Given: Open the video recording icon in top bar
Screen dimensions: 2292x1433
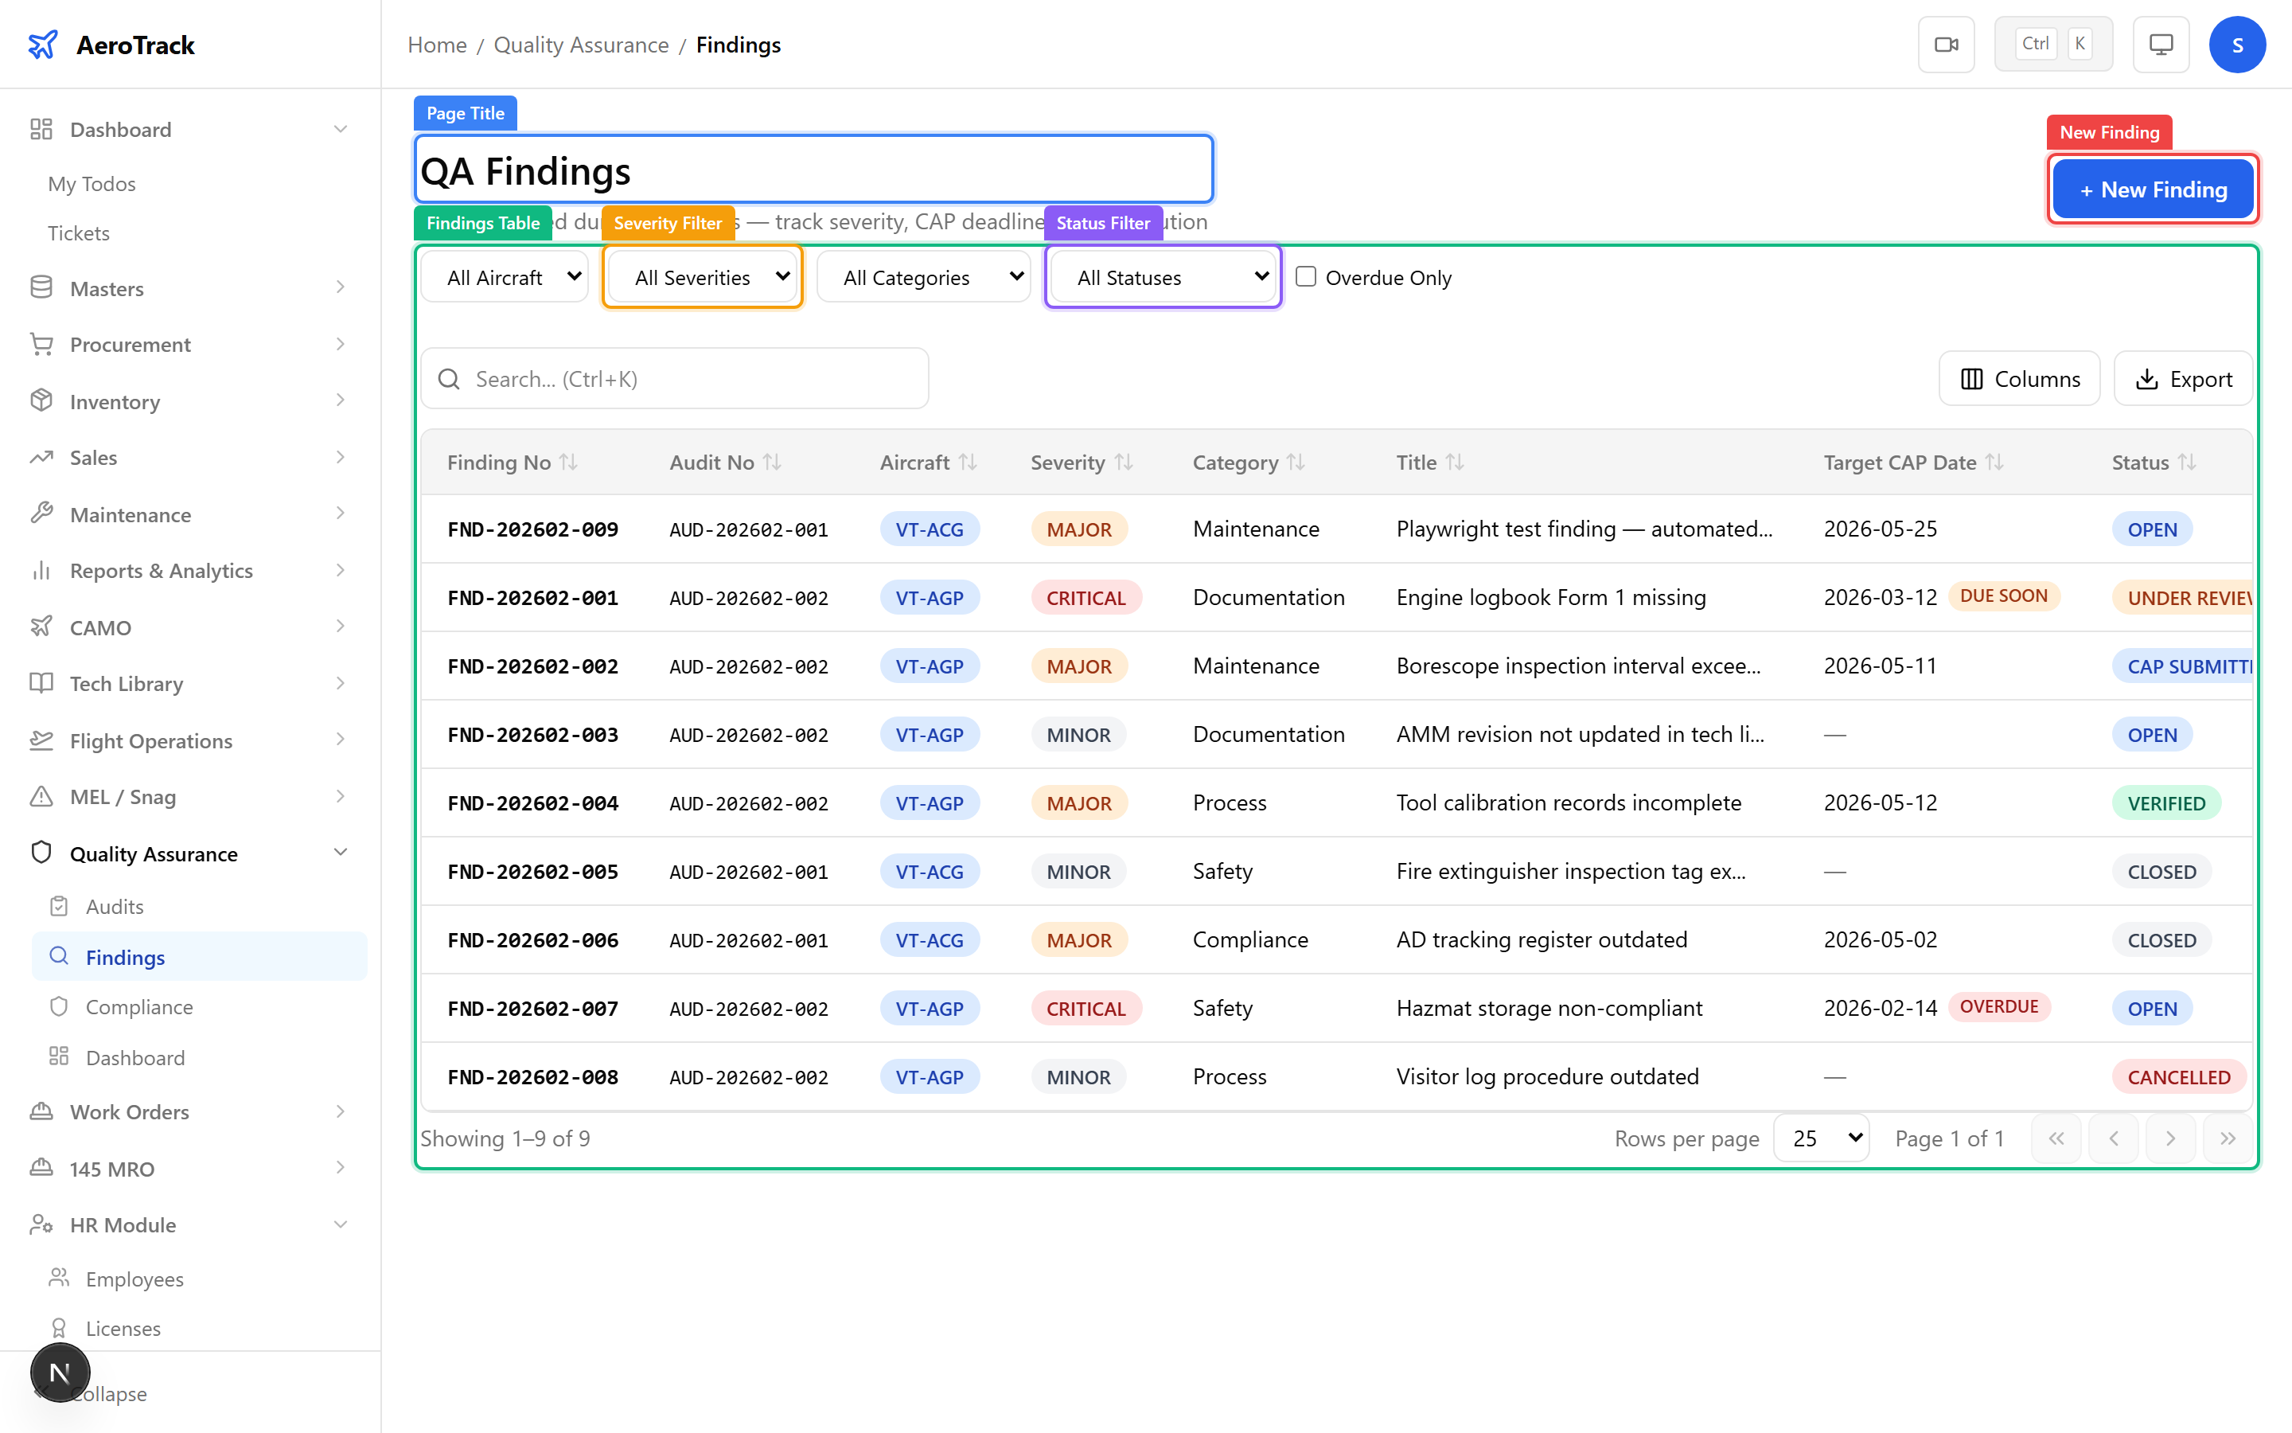Looking at the screenshot, I should coord(1947,44).
